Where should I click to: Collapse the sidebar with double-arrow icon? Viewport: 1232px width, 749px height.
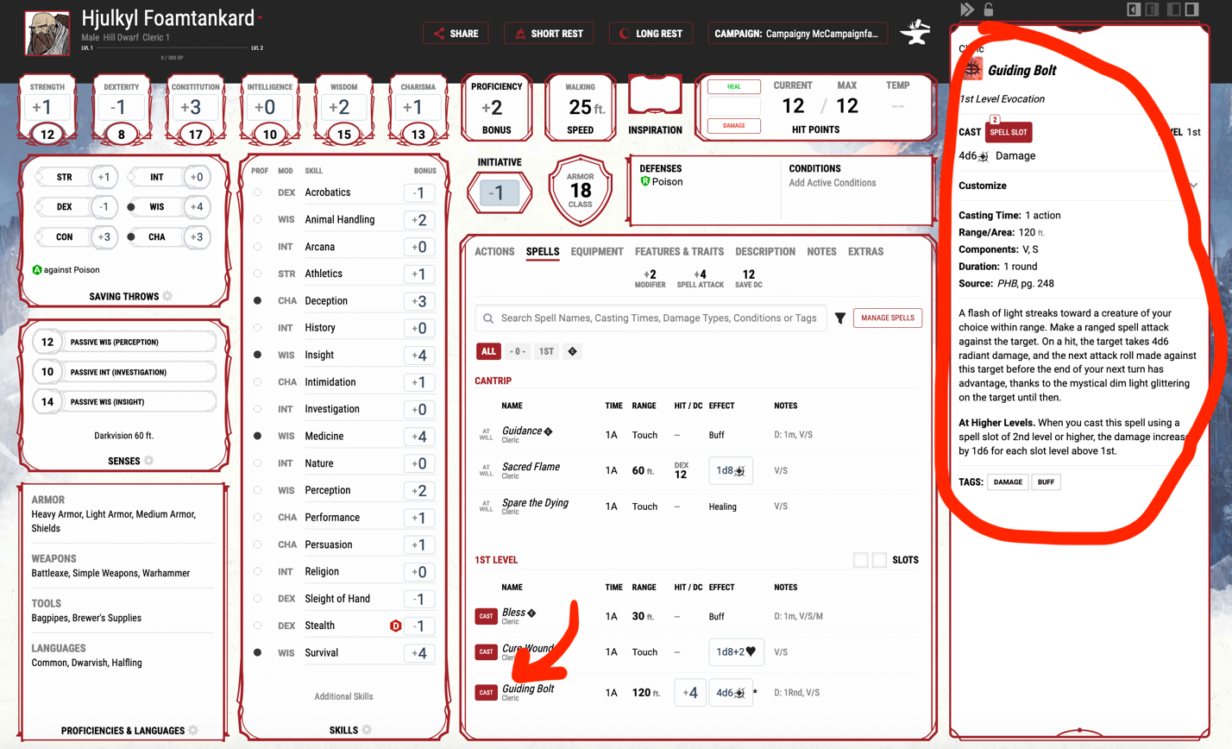click(966, 9)
